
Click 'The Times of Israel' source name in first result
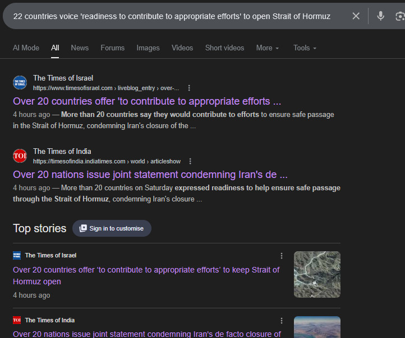[63, 78]
